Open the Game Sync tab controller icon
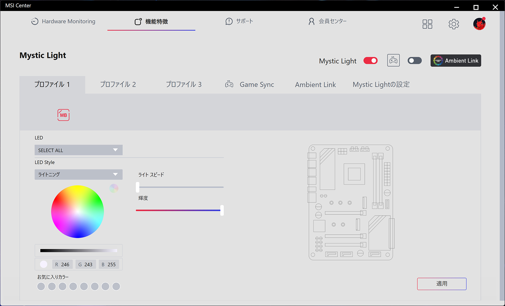This screenshot has width=505, height=306. pyautogui.click(x=229, y=84)
